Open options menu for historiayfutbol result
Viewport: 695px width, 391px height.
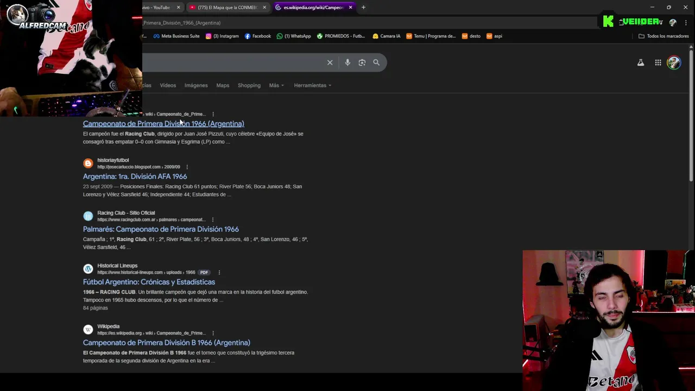[x=187, y=167]
